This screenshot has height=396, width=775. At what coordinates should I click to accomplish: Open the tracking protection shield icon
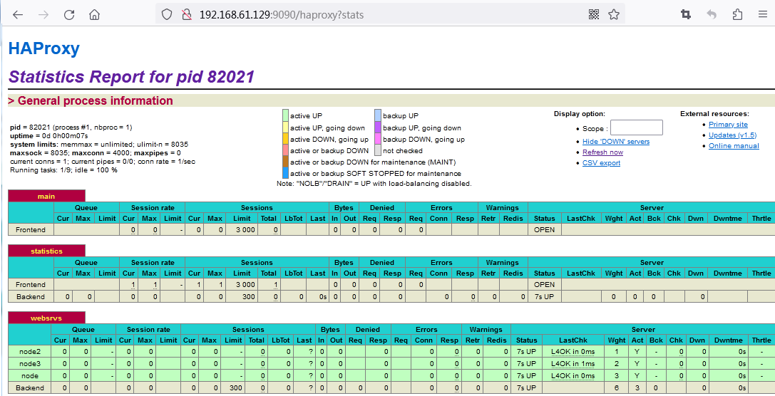(x=167, y=15)
